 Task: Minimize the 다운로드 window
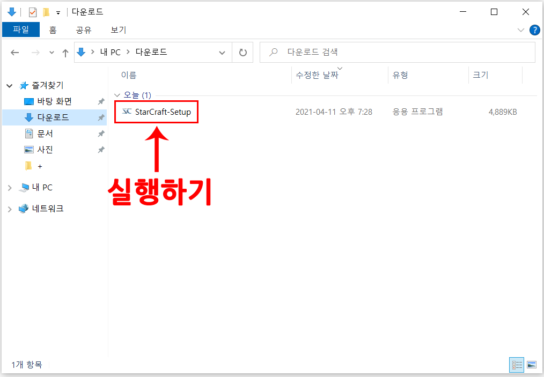pos(463,12)
